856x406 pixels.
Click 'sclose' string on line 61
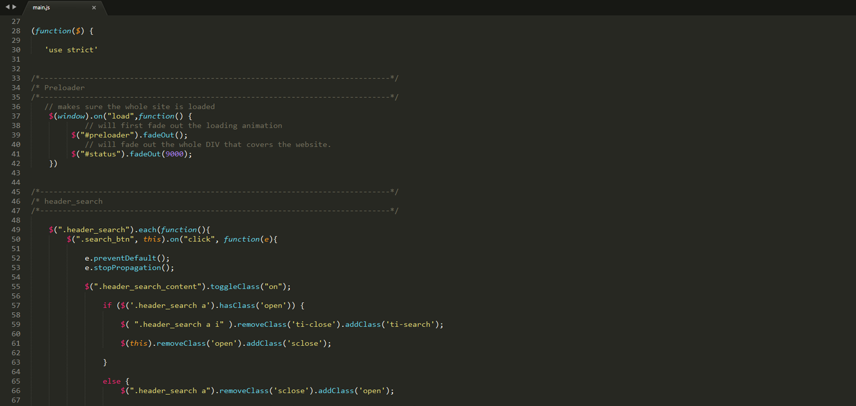[305, 343]
